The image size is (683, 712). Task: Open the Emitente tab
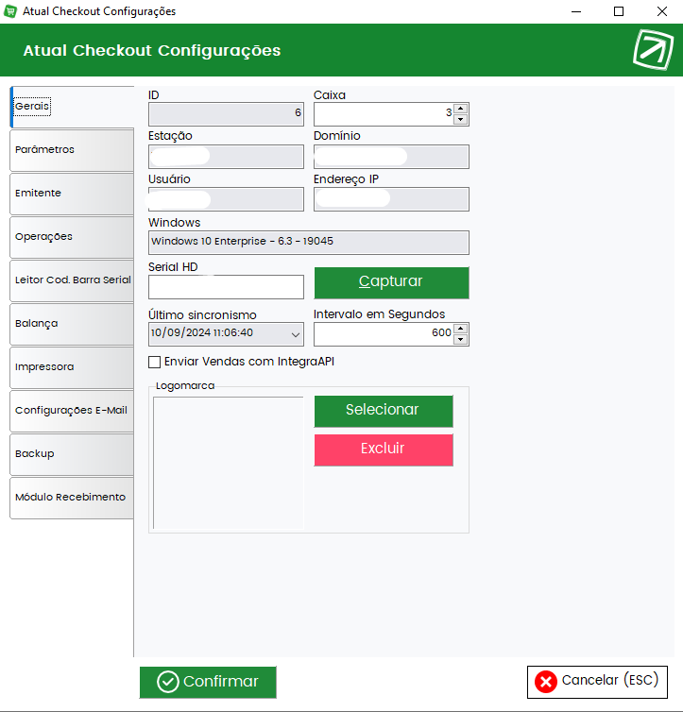click(x=72, y=194)
